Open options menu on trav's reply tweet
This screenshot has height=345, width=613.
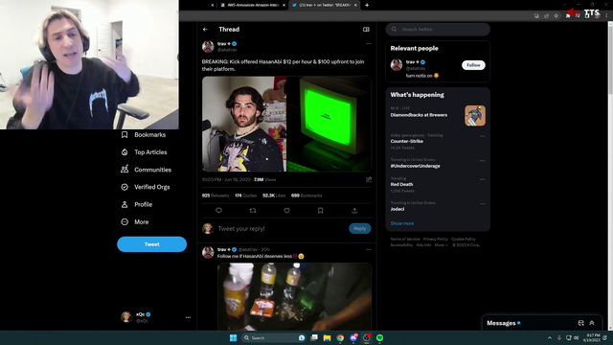coord(368,249)
